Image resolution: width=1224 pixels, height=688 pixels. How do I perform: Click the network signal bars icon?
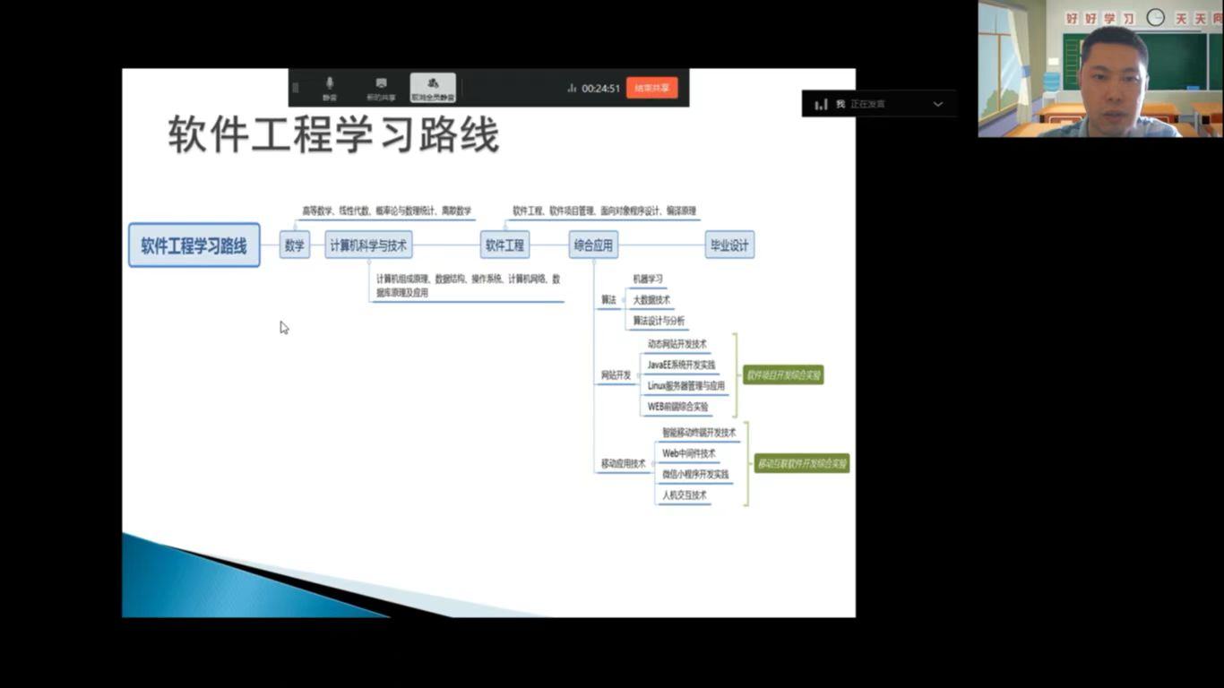(x=572, y=89)
